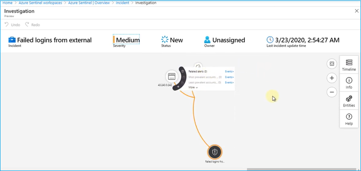
Task: Open the Info panel
Action: 349,83
